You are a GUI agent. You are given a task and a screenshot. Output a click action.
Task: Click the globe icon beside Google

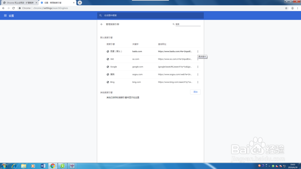click(108, 67)
